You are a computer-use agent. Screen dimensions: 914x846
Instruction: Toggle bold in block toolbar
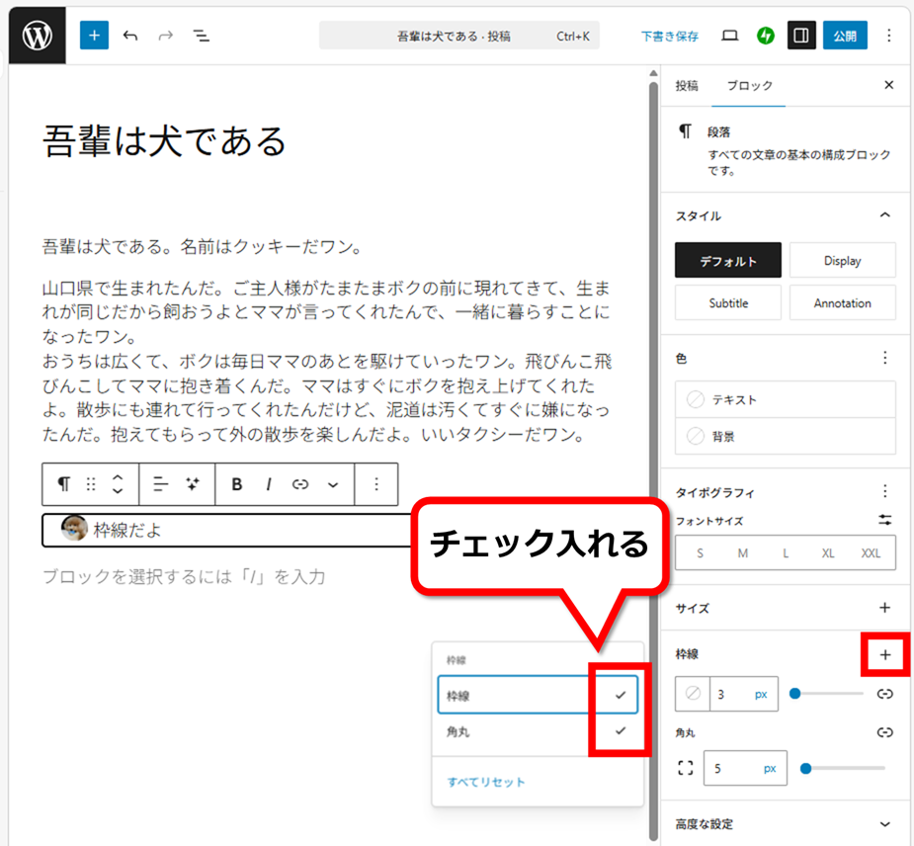tap(237, 484)
